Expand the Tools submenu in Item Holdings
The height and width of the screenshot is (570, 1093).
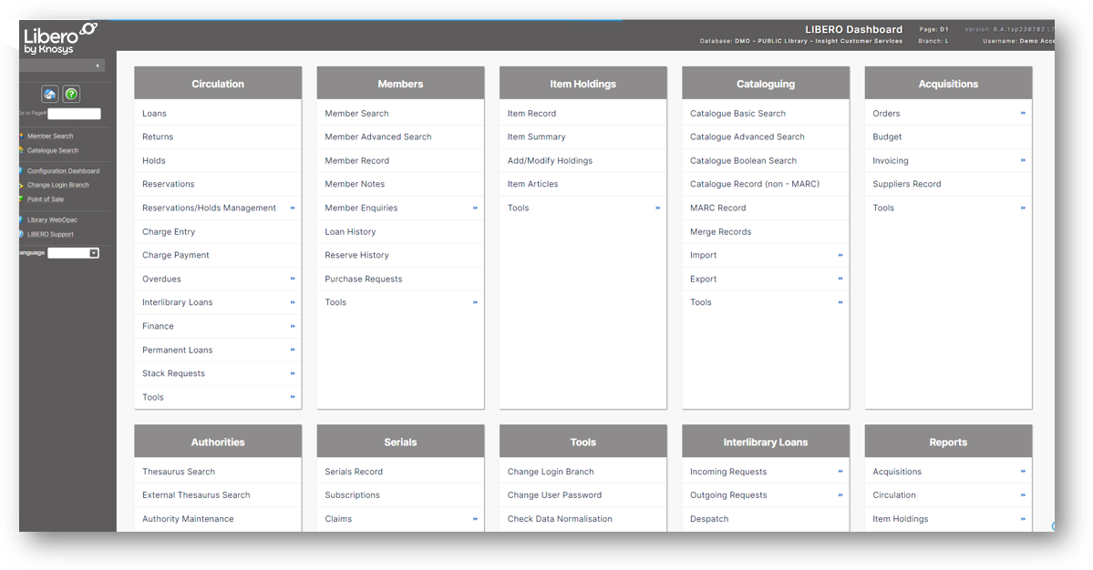coord(657,208)
